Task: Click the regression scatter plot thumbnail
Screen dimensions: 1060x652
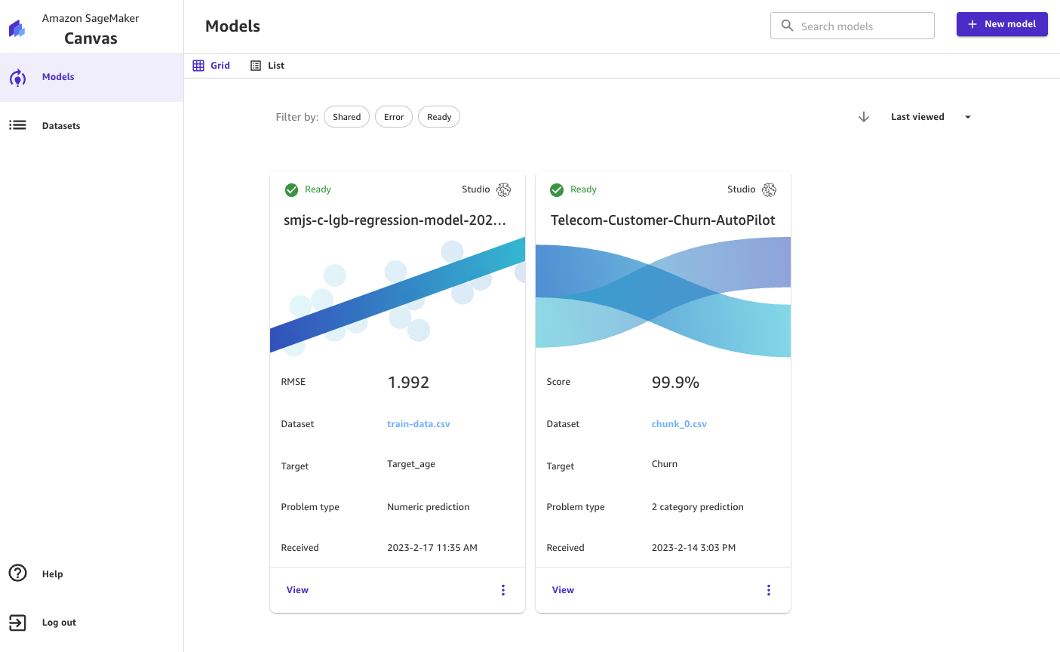Action: 398,297
